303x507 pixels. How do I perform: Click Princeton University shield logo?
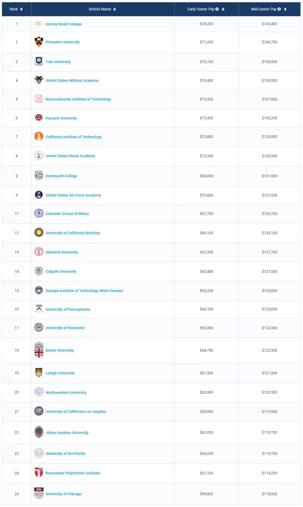click(x=39, y=42)
